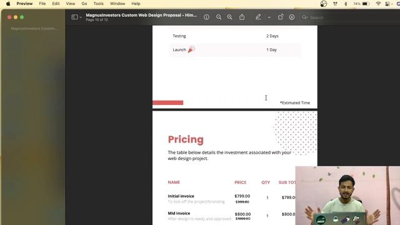Click the search magnifier icon
The height and width of the screenshot is (225, 400).
click(304, 17)
